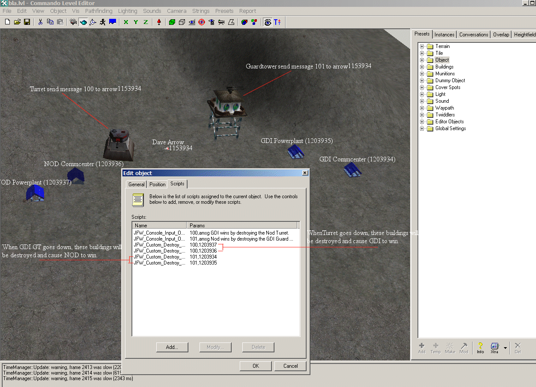Expand the Terrain preset tree node
This screenshot has width=536, height=387.
[422, 46]
